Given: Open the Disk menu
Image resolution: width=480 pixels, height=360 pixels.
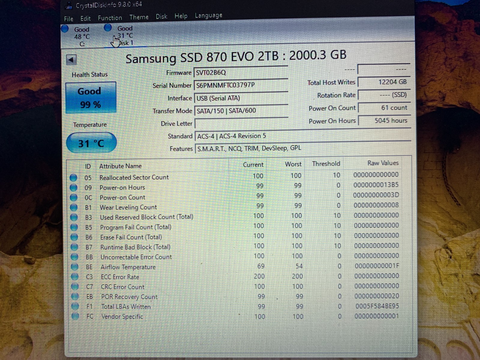Looking at the screenshot, I should pos(161,16).
